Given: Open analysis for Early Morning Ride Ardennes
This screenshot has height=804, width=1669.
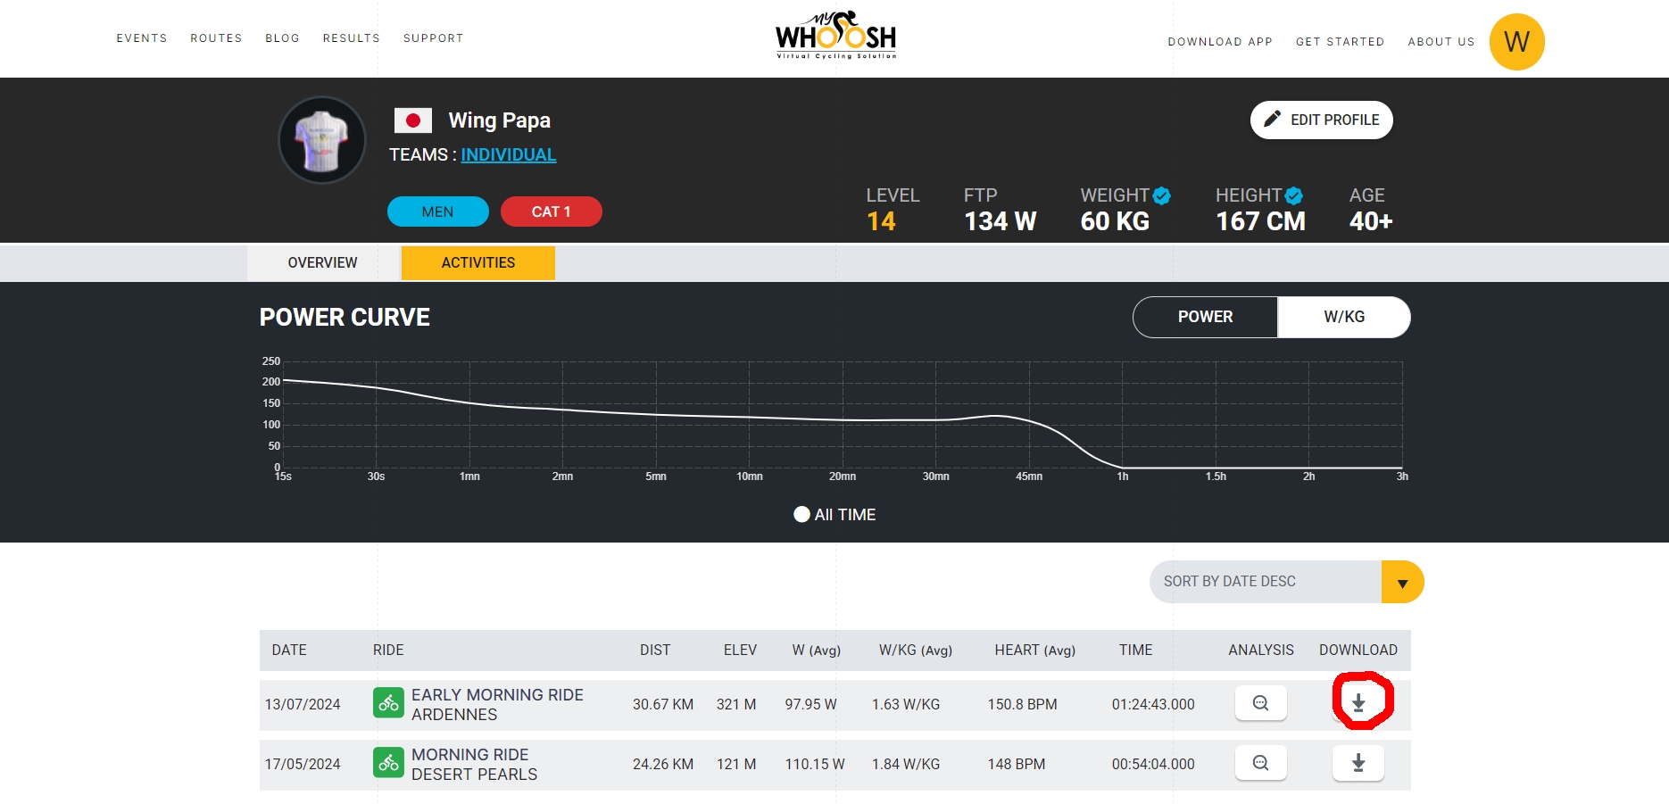Looking at the screenshot, I should tap(1259, 703).
